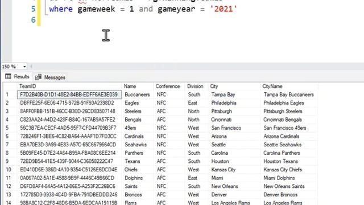The width and height of the screenshot is (364, 205).
Task: Click the Miami Dolphins CityName cell
Action: [289, 178]
